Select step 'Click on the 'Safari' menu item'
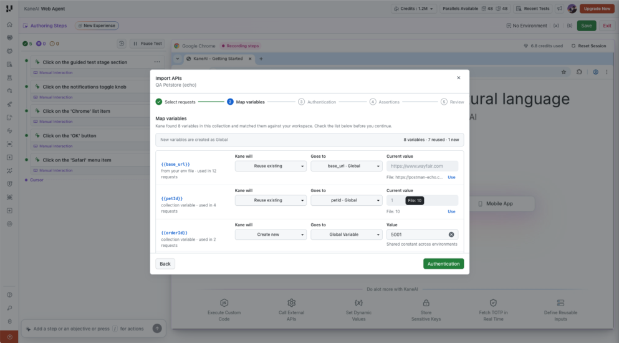This screenshot has width=619, height=343. pyautogui.click(x=77, y=160)
